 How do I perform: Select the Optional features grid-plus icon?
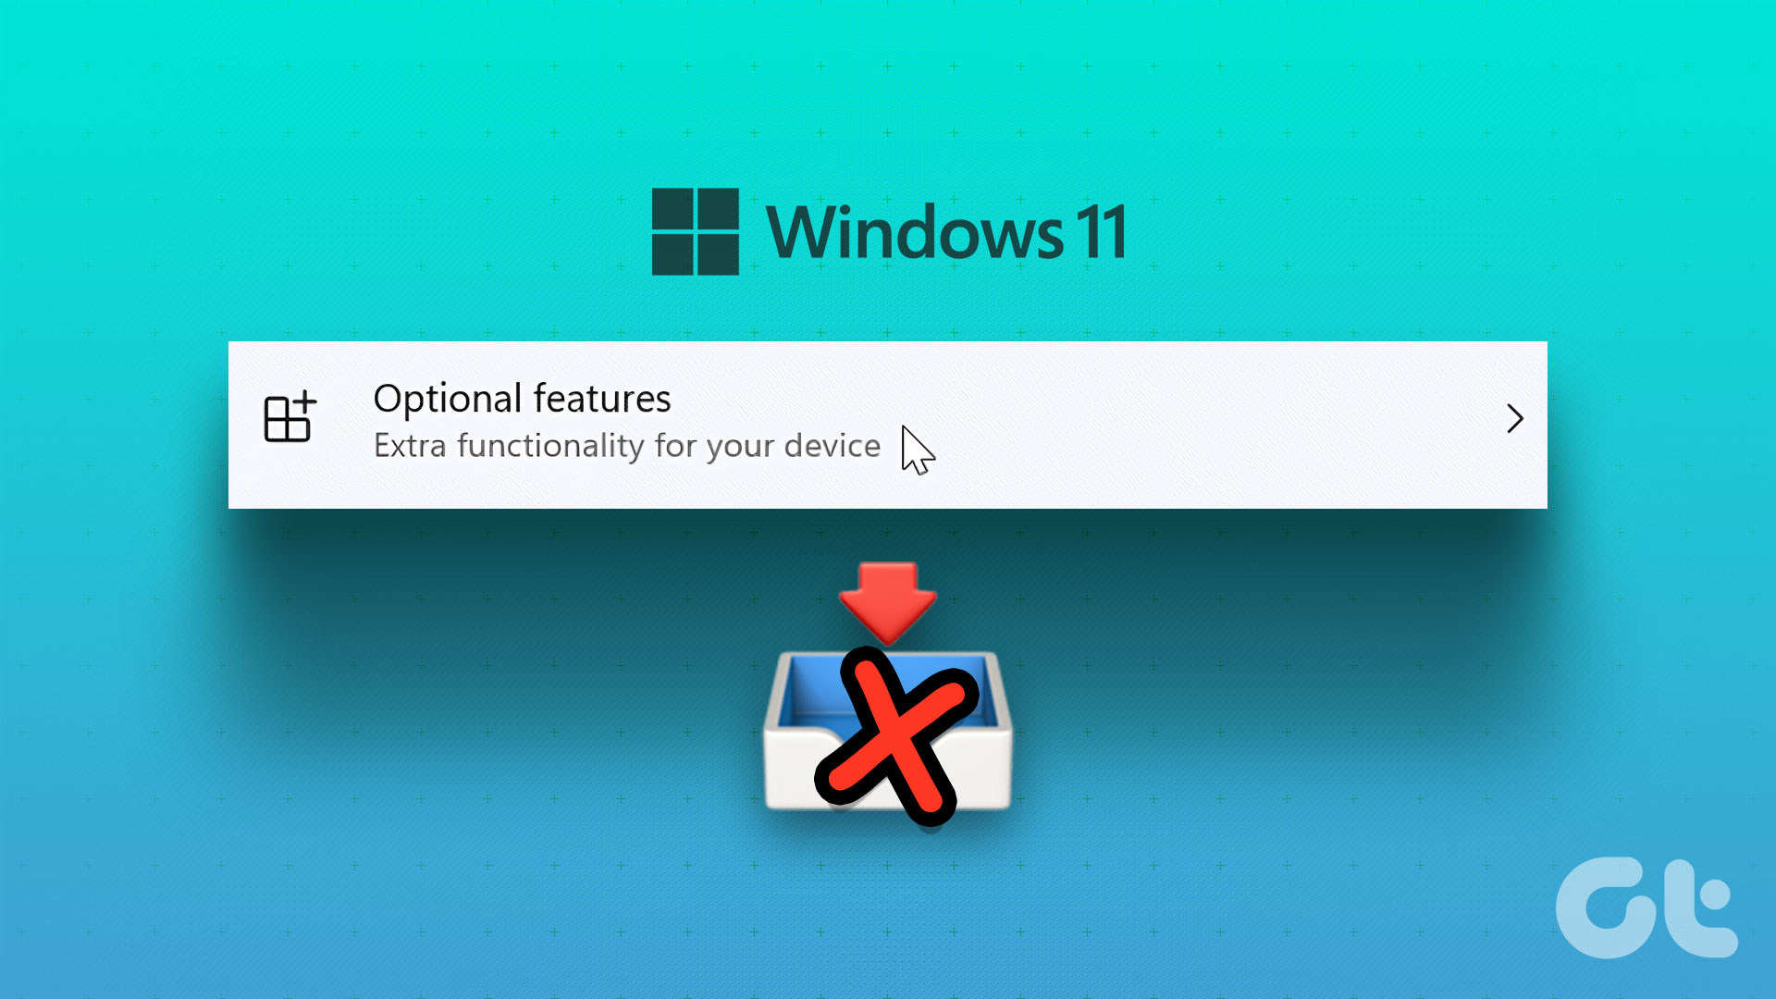[290, 417]
